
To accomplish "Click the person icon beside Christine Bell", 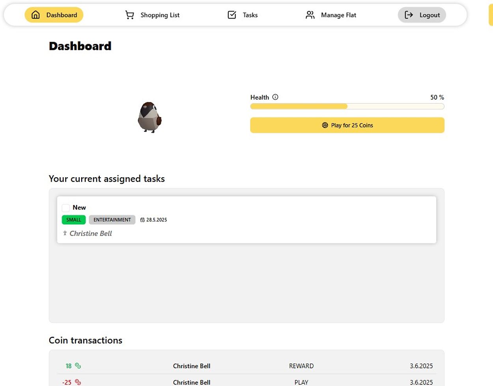I will tap(65, 233).
